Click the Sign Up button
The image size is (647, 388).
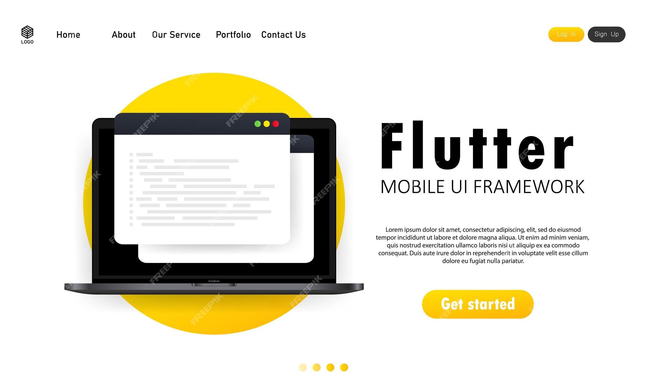(606, 34)
